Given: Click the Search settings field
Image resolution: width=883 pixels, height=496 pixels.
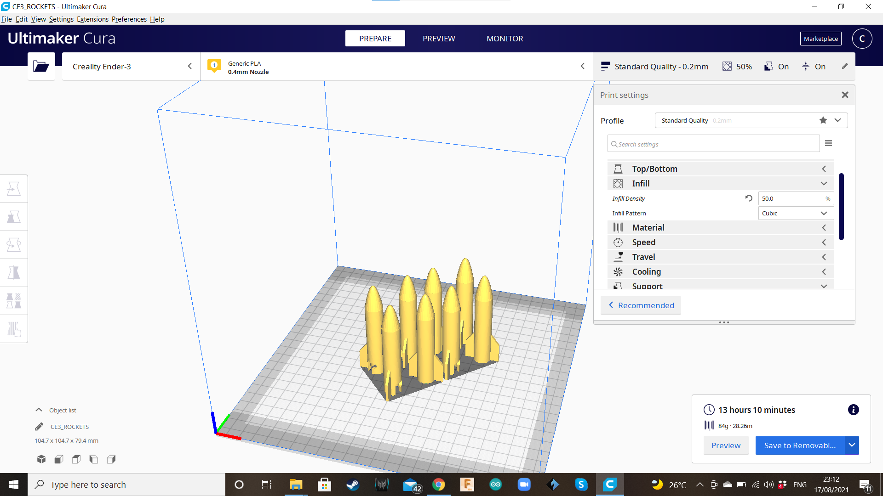Looking at the screenshot, I should coord(713,144).
